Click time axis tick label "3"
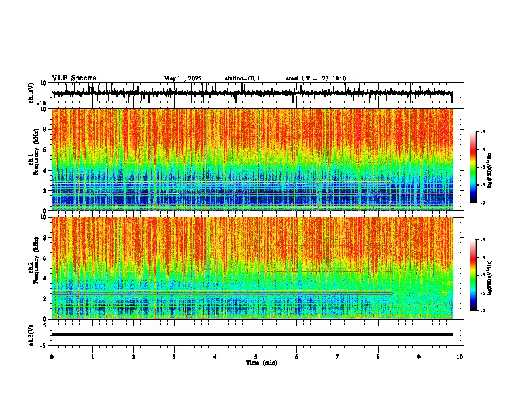The image size is (518, 400). [174, 357]
